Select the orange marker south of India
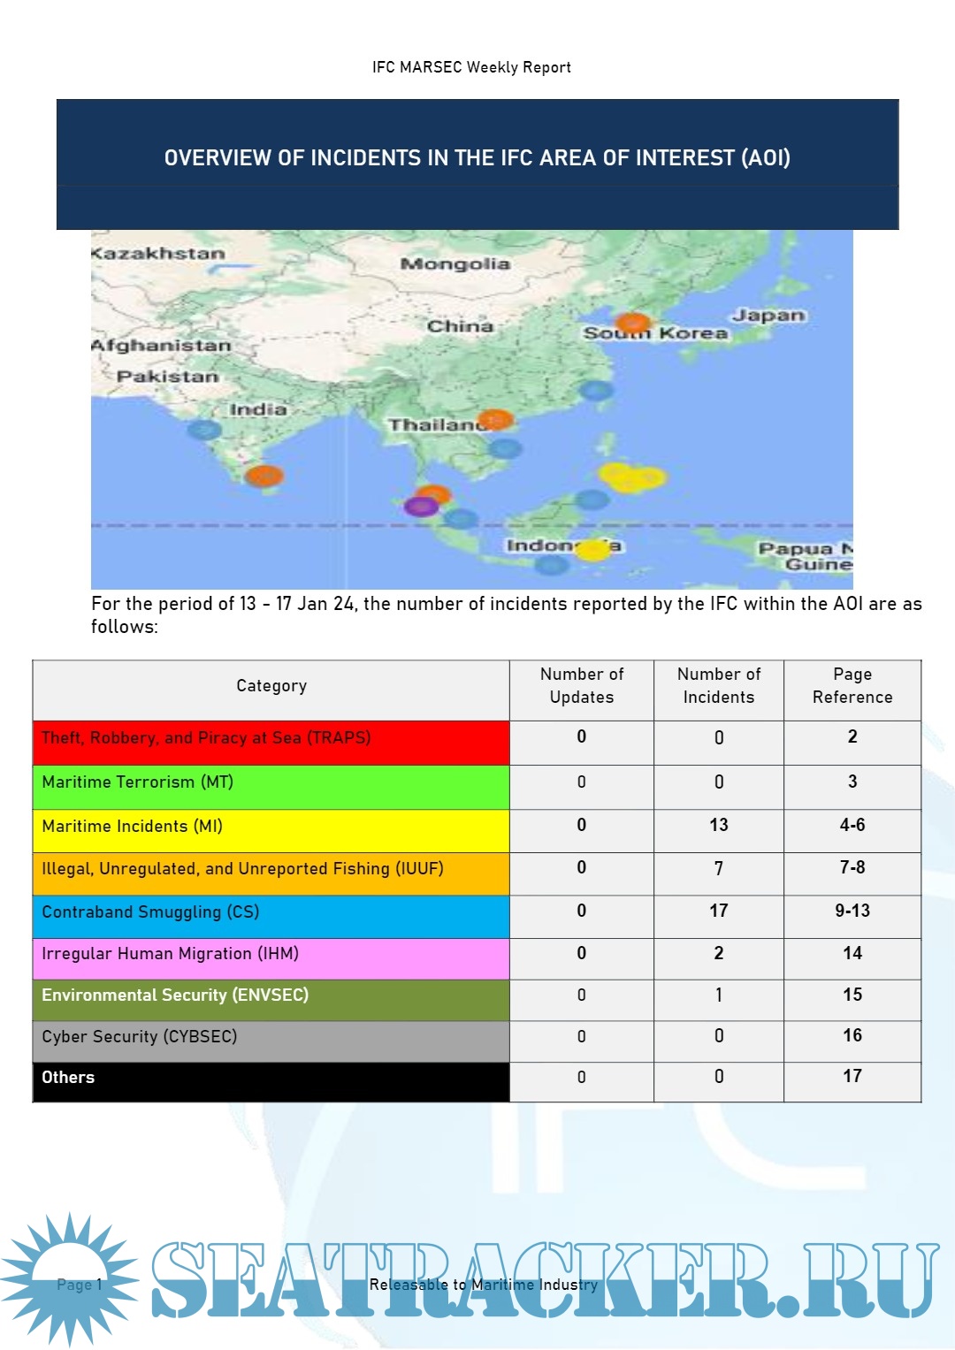 point(264,477)
